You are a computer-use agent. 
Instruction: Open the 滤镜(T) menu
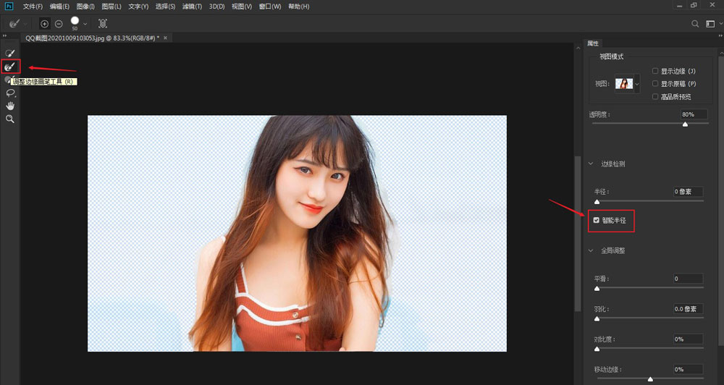coord(192,7)
